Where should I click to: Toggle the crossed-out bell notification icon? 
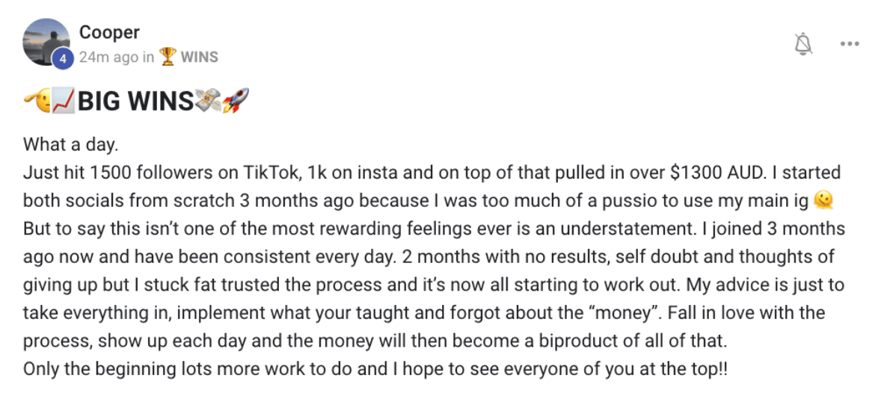point(803,44)
